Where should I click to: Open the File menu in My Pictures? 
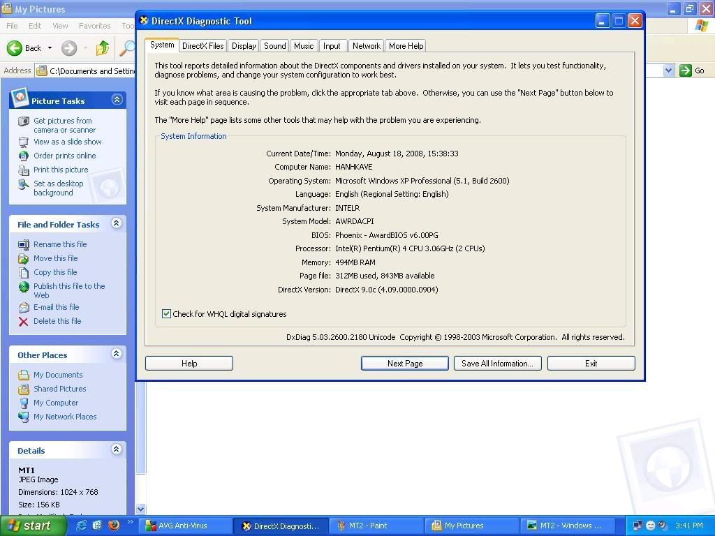click(x=13, y=26)
